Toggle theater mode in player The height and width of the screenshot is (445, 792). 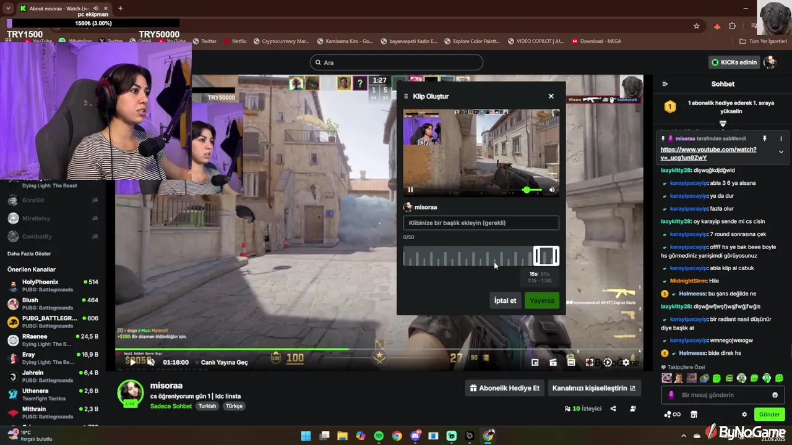click(571, 363)
